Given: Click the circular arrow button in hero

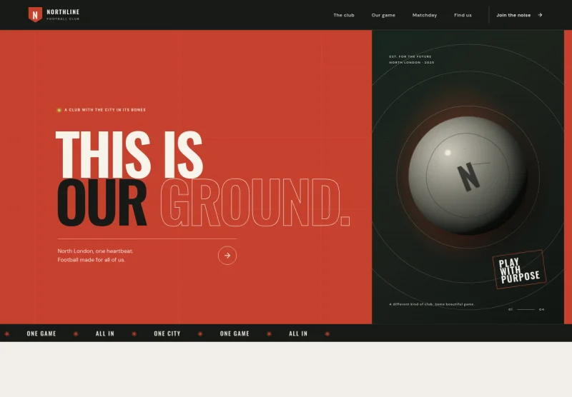Looking at the screenshot, I should [x=227, y=256].
